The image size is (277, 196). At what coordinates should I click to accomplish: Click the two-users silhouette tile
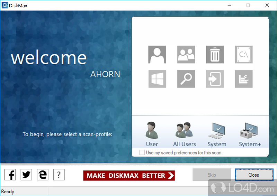coord(186,55)
